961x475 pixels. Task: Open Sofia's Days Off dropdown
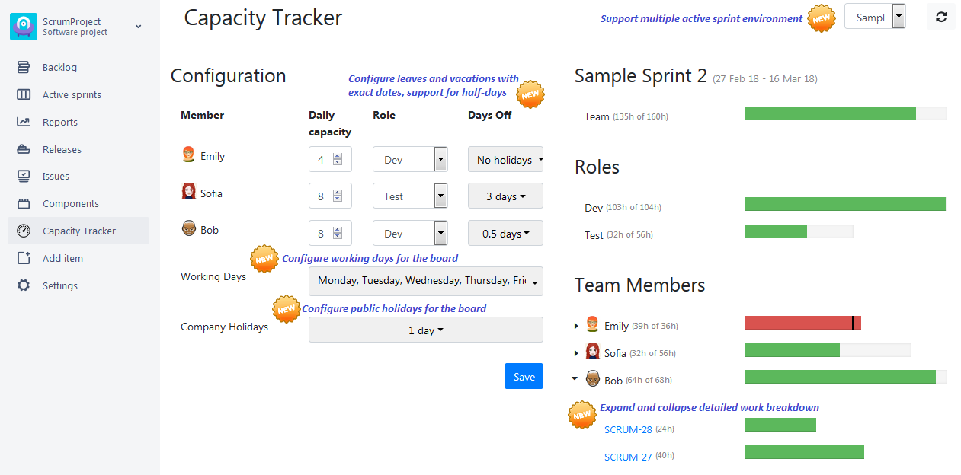coord(505,196)
